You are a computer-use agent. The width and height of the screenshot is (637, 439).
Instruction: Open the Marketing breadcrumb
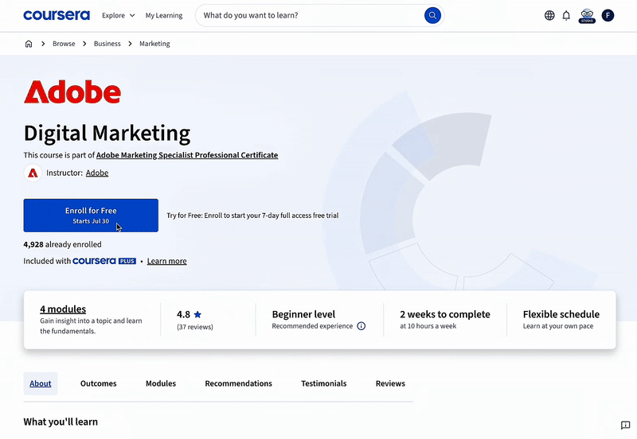(x=154, y=44)
